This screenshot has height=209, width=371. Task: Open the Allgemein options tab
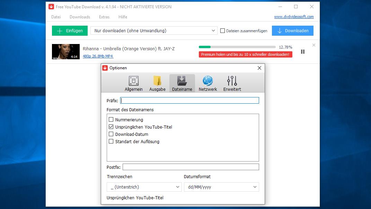point(133,83)
